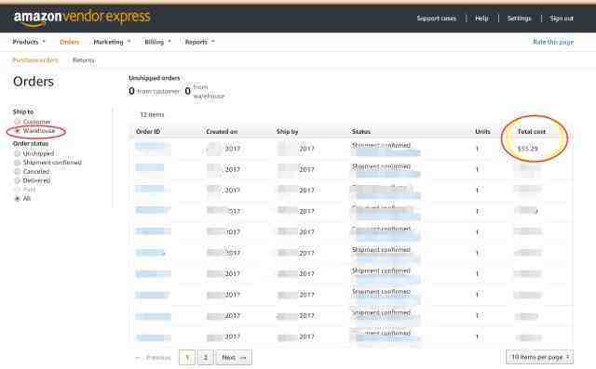Go to page 2
Image resolution: width=596 pixels, height=369 pixels.
pos(205,358)
